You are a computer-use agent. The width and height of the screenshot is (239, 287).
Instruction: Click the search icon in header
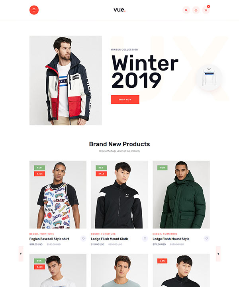[186, 10]
